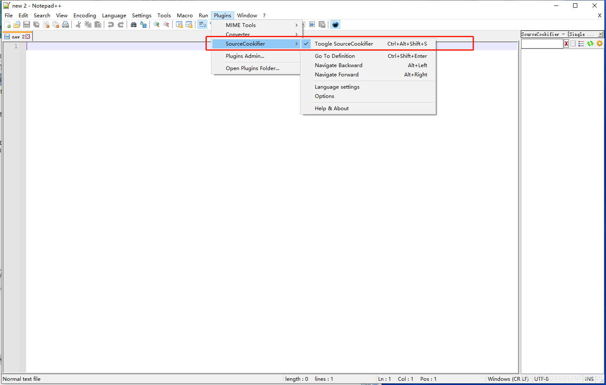
Task: Select the new 2 document tab
Action: (16, 36)
